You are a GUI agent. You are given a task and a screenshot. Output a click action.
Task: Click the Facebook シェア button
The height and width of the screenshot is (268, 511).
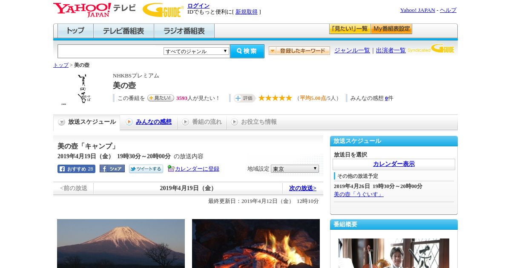pyautogui.click(x=112, y=169)
